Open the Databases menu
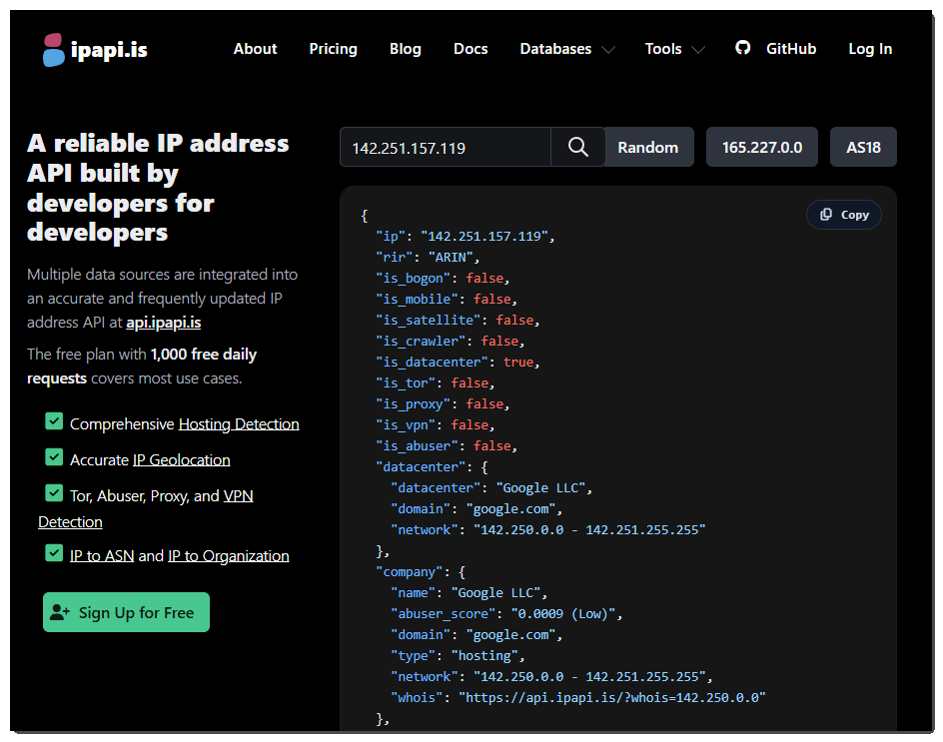The width and height of the screenshot is (943, 742). (x=555, y=49)
